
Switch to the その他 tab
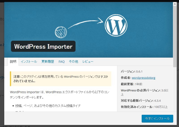(73, 62)
